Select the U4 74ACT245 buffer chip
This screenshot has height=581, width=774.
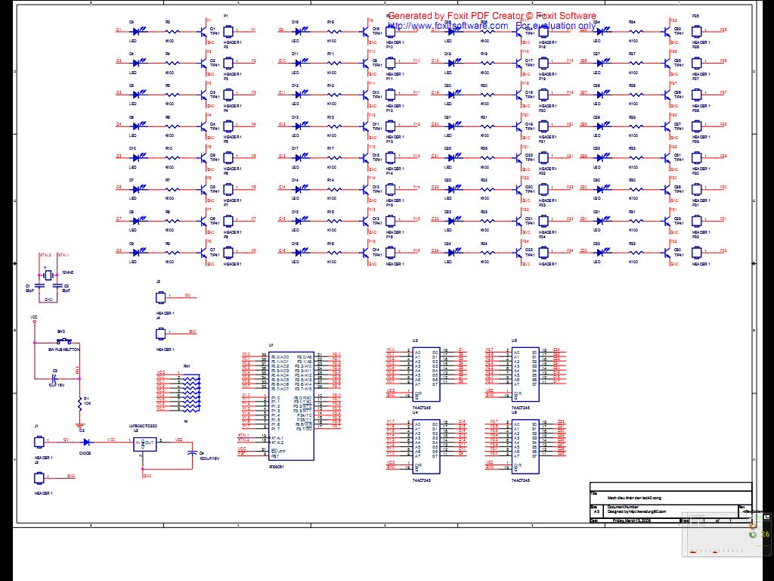[x=426, y=446]
